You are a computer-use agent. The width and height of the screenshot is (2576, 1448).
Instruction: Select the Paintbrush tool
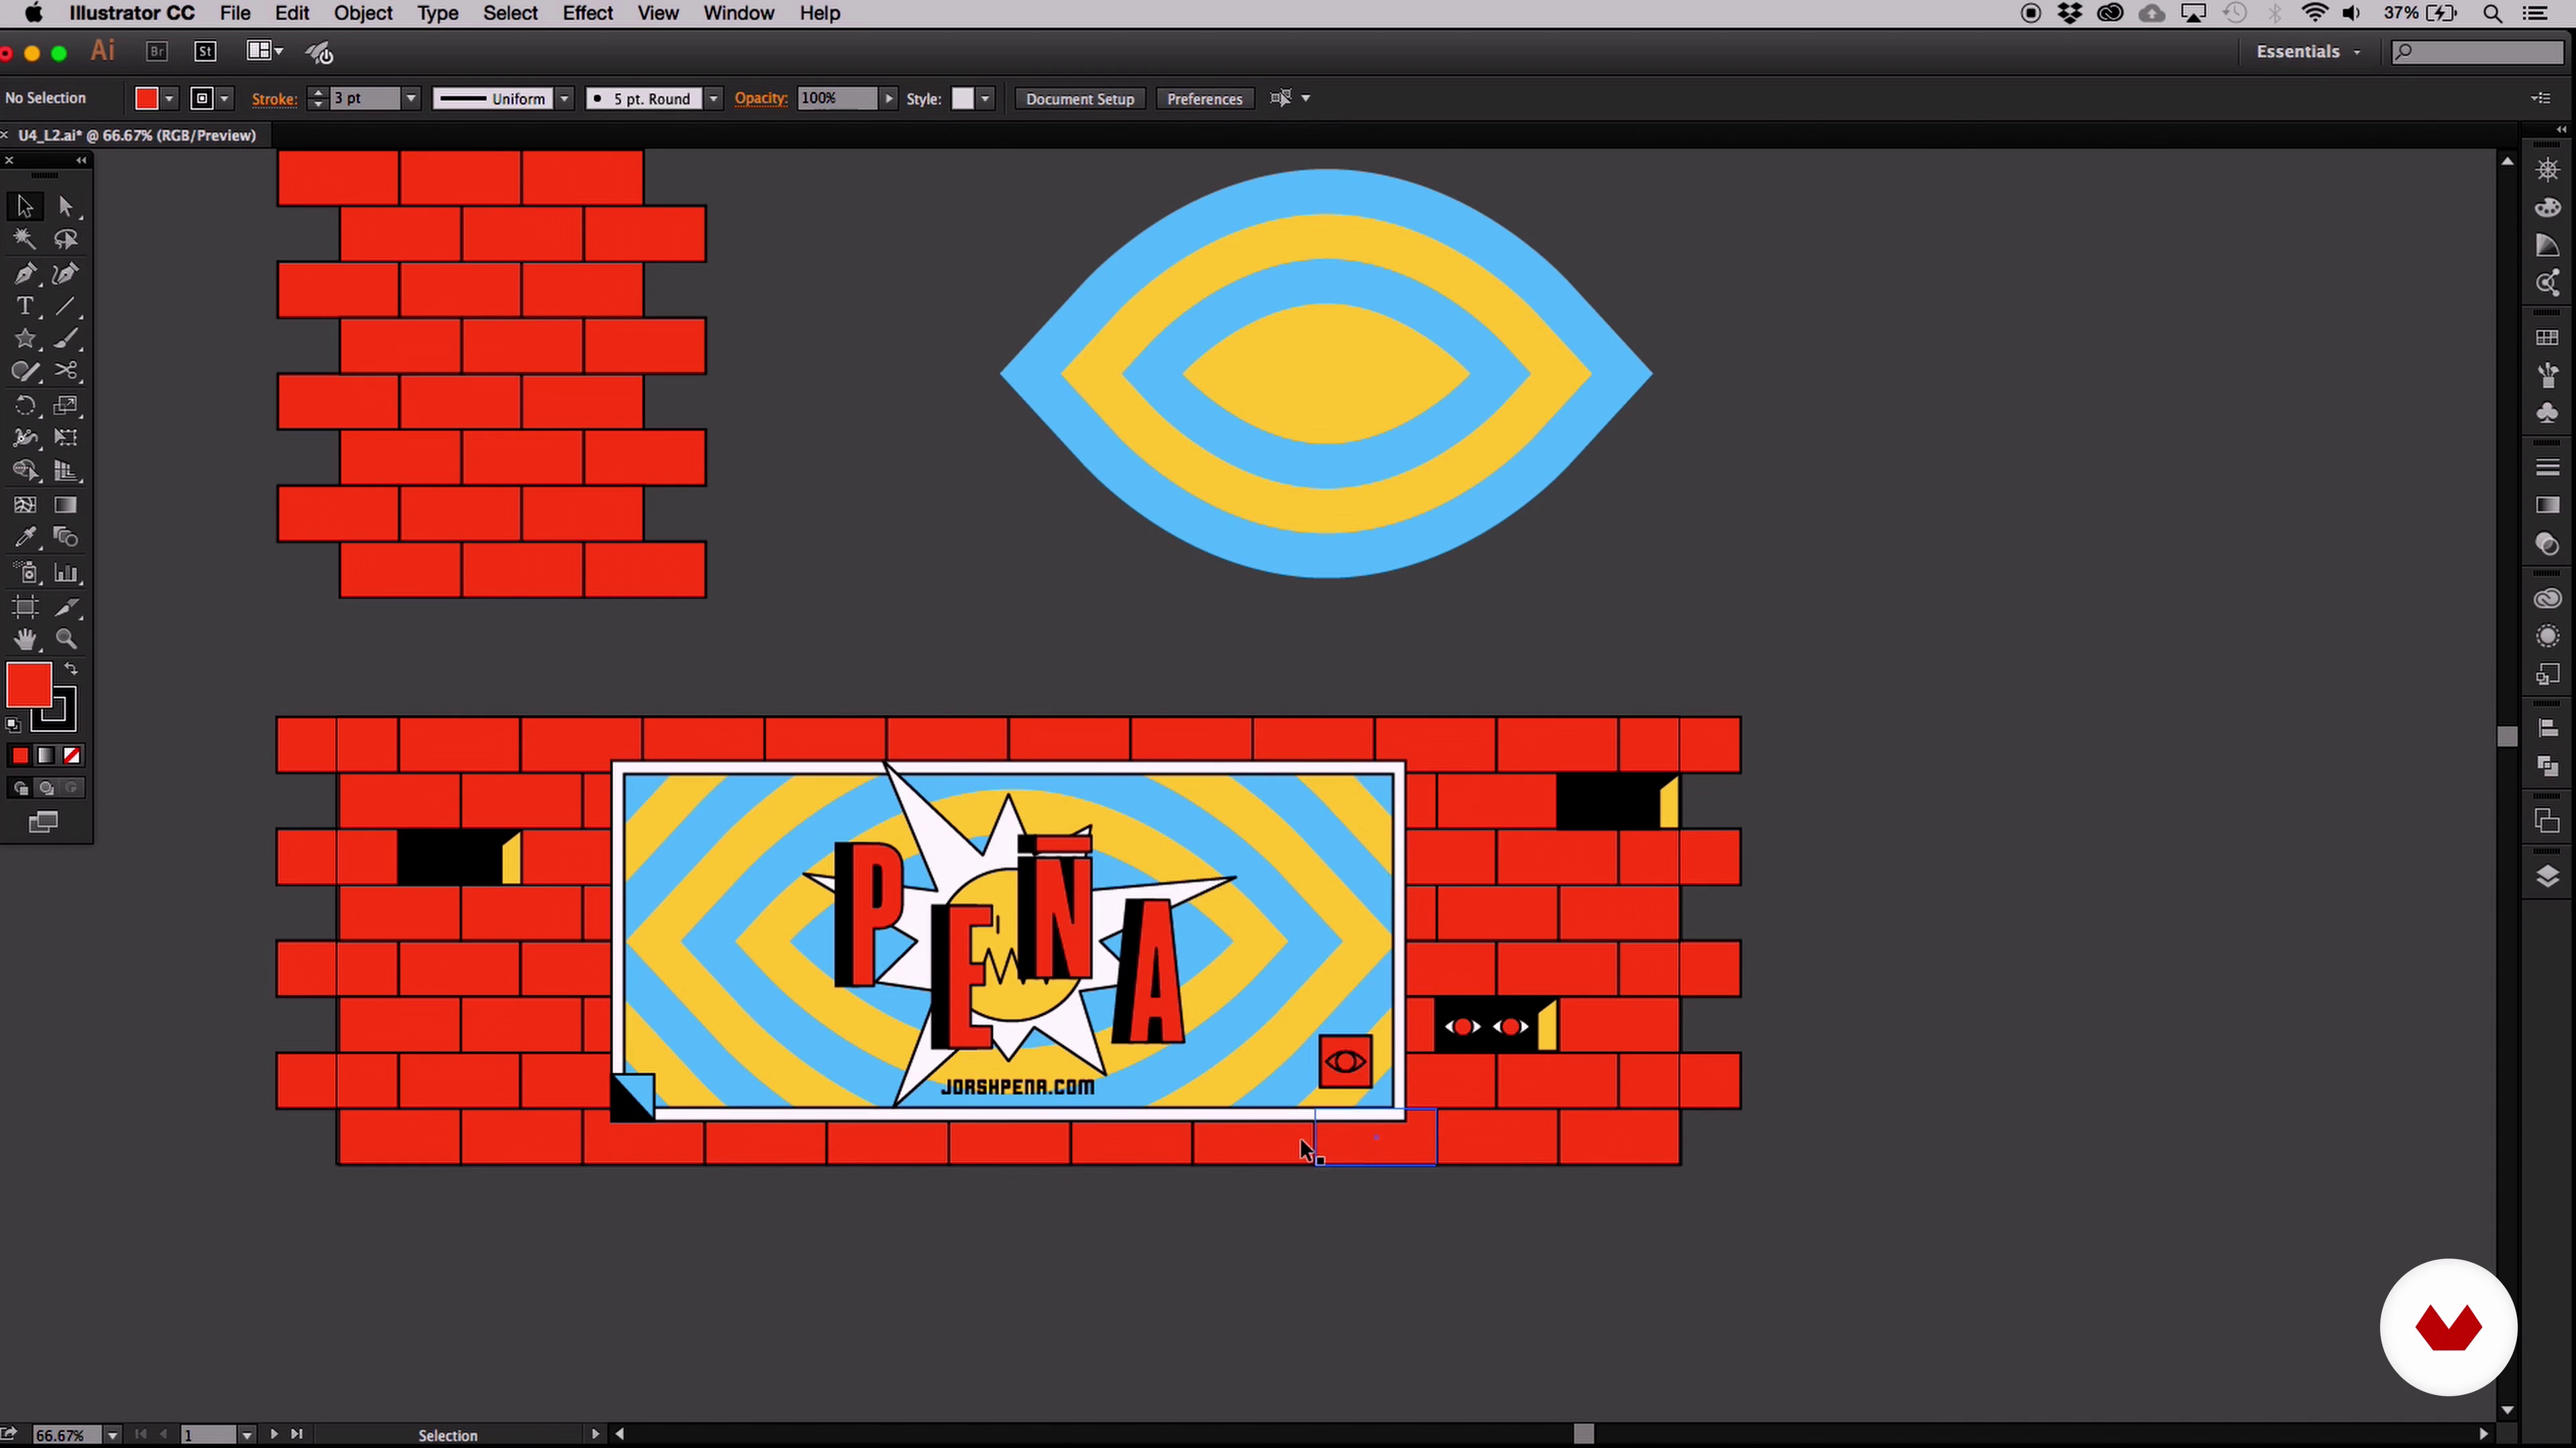[66, 340]
